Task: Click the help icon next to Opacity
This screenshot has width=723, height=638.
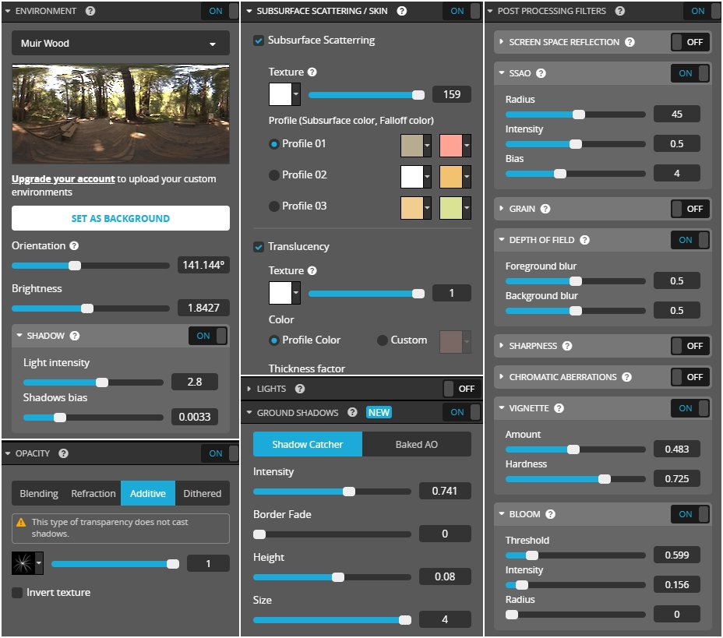Action: [x=64, y=453]
